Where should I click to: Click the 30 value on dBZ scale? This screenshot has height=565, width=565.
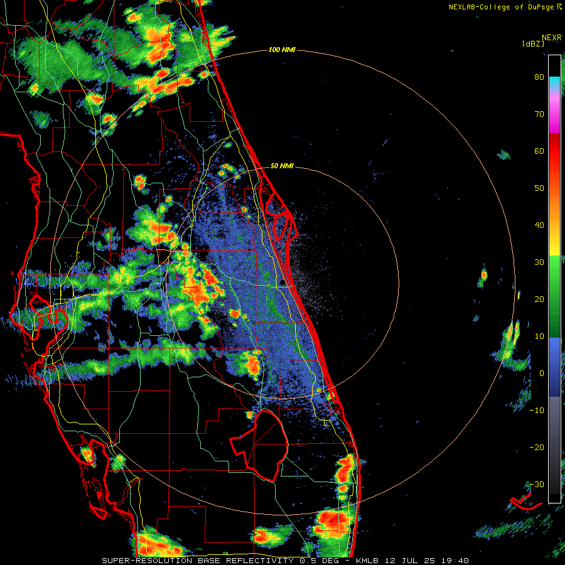539,262
